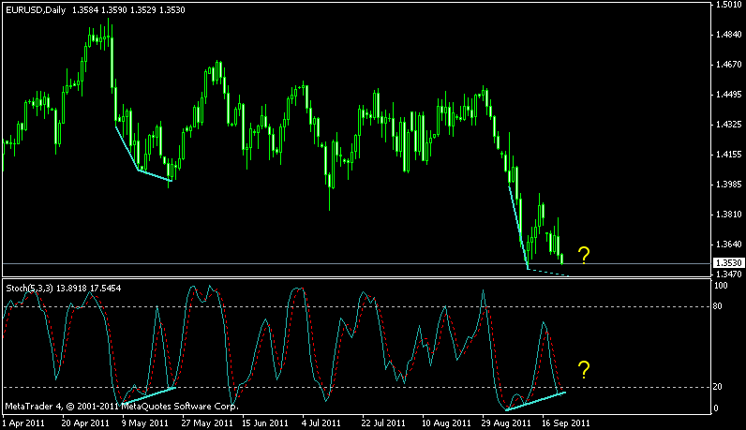Click the 27 May 2011 date label
The width and height of the screenshot is (746, 430).
click(207, 423)
